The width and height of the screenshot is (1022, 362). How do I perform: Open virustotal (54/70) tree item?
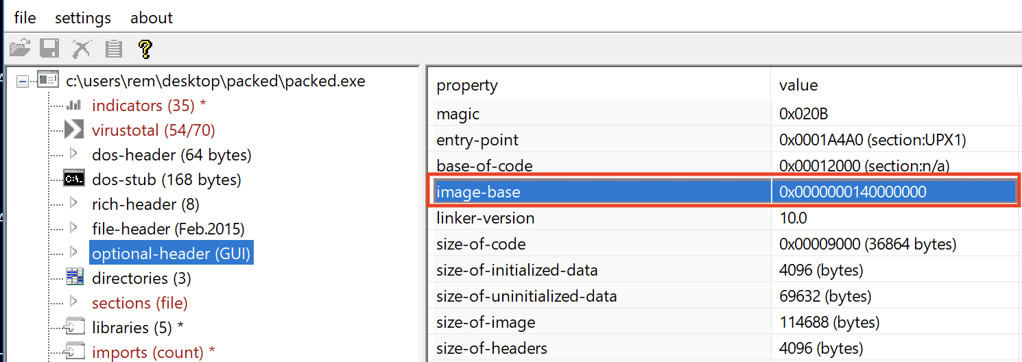153,130
